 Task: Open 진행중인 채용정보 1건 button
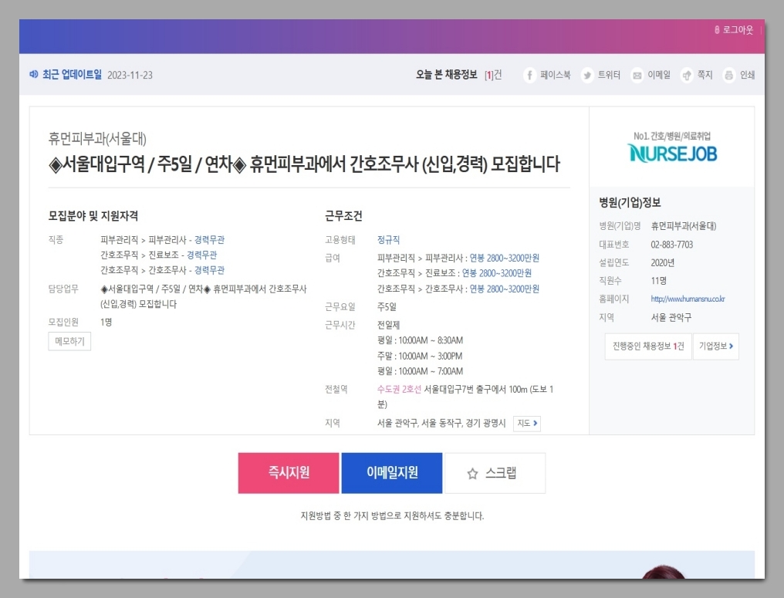tap(648, 346)
